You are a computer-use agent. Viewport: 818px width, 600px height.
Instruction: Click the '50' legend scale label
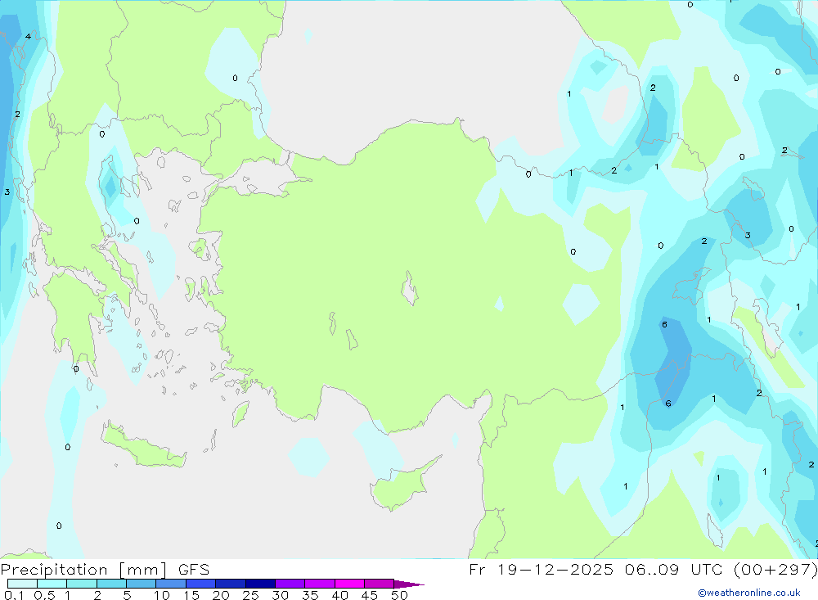399,595
